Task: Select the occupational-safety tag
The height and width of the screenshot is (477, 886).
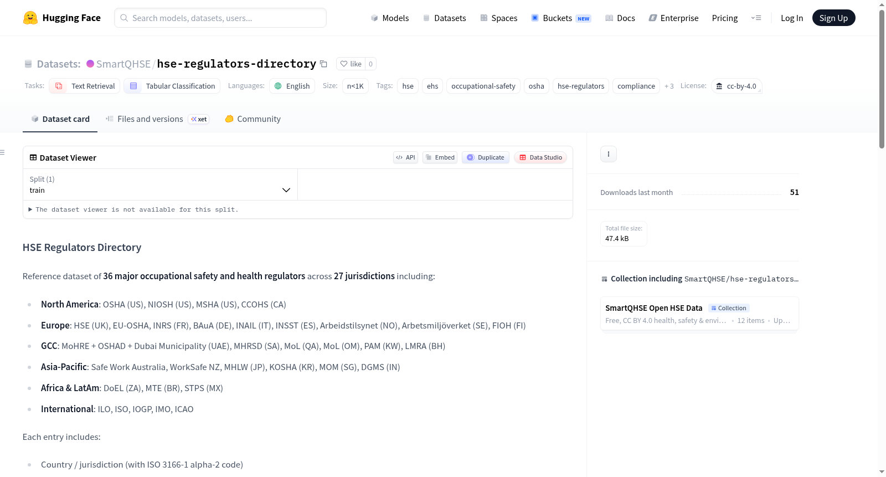Action: click(x=483, y=86)
